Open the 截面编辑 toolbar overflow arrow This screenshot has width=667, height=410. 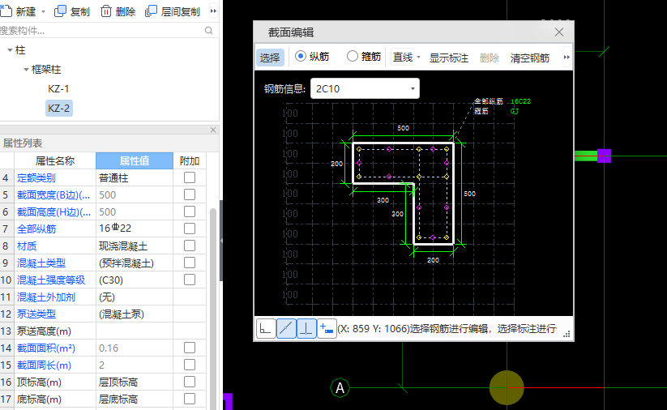pyautogui.click(x=567, y=57)
